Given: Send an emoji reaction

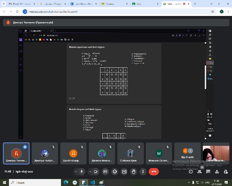Looking at the screenshot, I should point(115,171).
